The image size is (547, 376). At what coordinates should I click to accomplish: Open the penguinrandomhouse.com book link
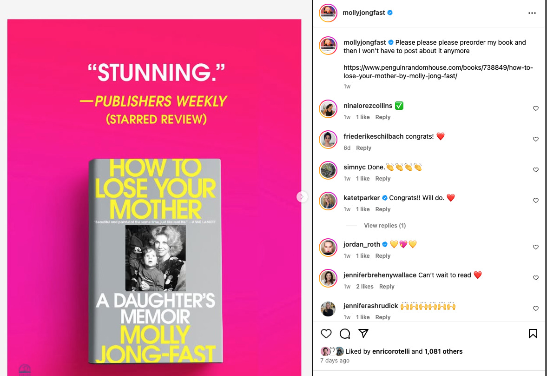point(438,72)
